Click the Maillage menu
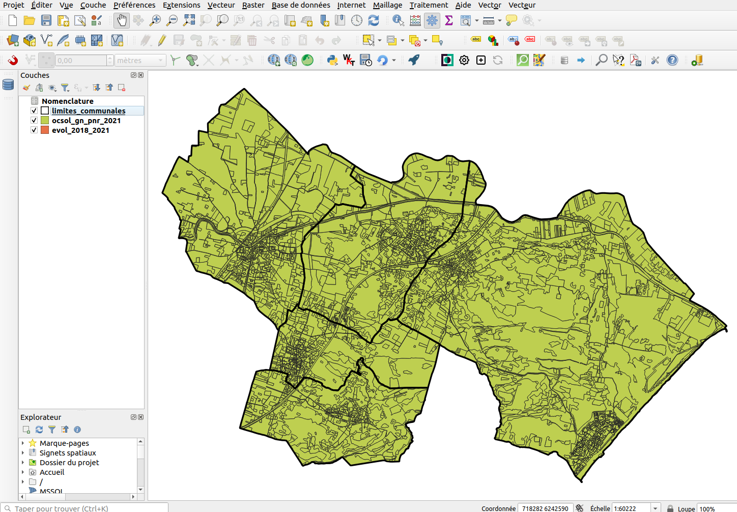Image resolution: width=737 pixels, height=512 pixels. point(387,5)
